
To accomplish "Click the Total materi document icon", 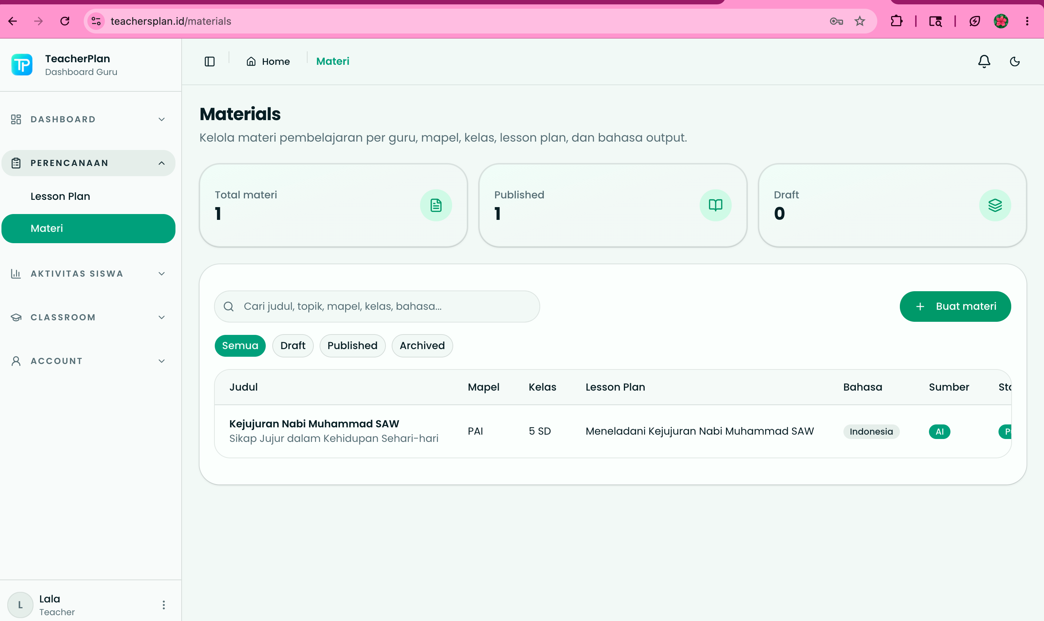I will 436,205.
